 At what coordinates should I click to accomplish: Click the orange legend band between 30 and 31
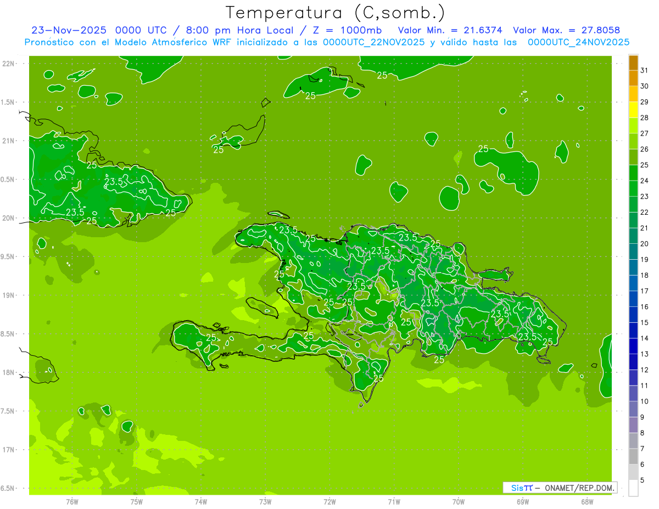point(633,78)
